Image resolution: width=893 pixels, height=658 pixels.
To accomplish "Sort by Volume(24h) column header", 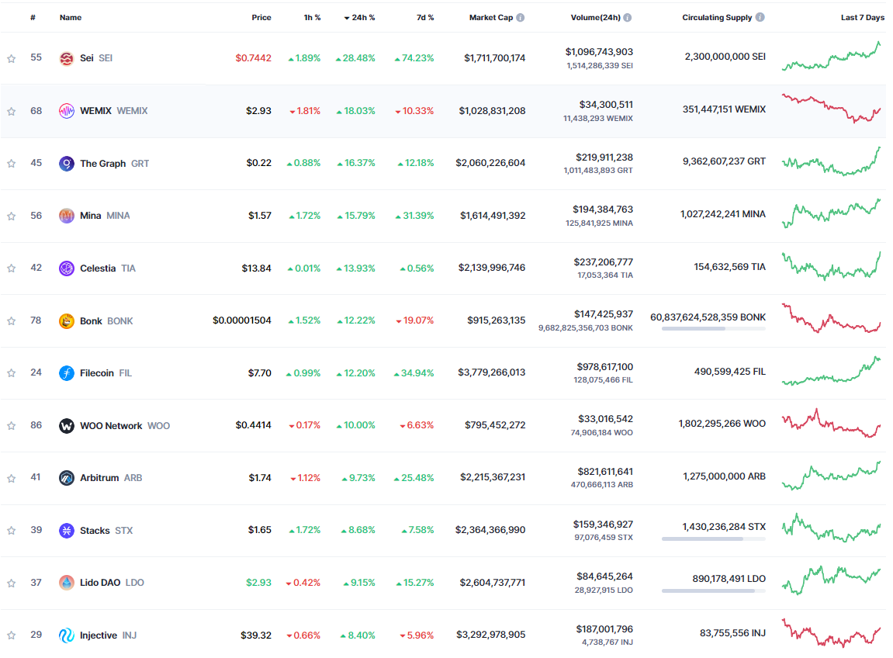I will (x=595, y=18).
